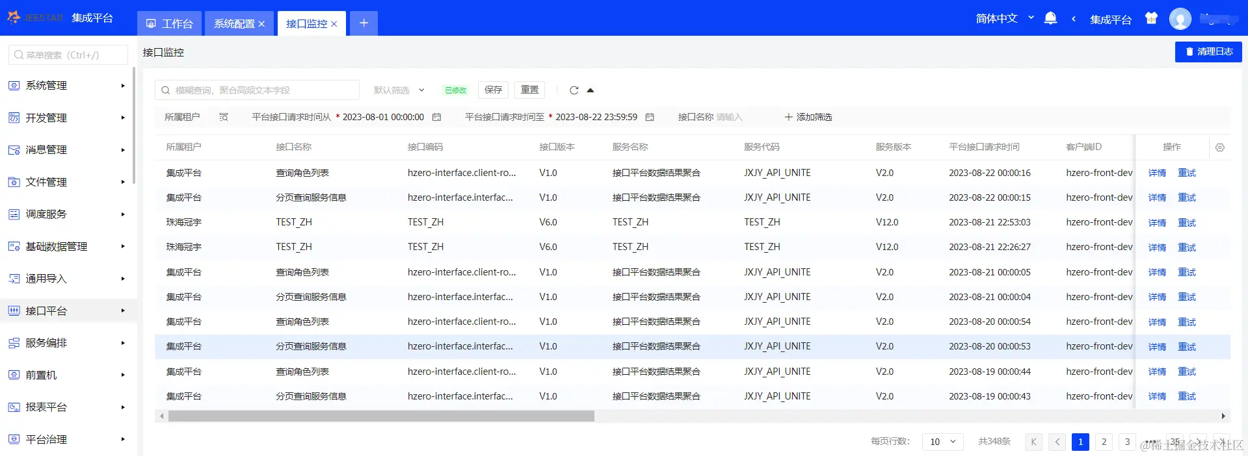Screen dimensions: 1248x456
Task: Click 重试 for 2023-08-21 22:53:03 row
Action: pyautogui.click(x=1187, y=223)
